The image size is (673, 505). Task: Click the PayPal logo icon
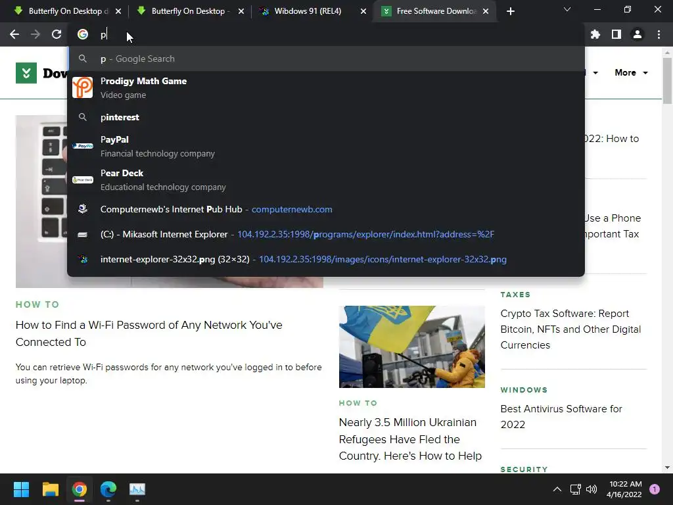82,146
